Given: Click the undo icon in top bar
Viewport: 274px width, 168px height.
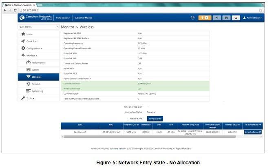Looking at the screenshot, I should coord(217,18).
